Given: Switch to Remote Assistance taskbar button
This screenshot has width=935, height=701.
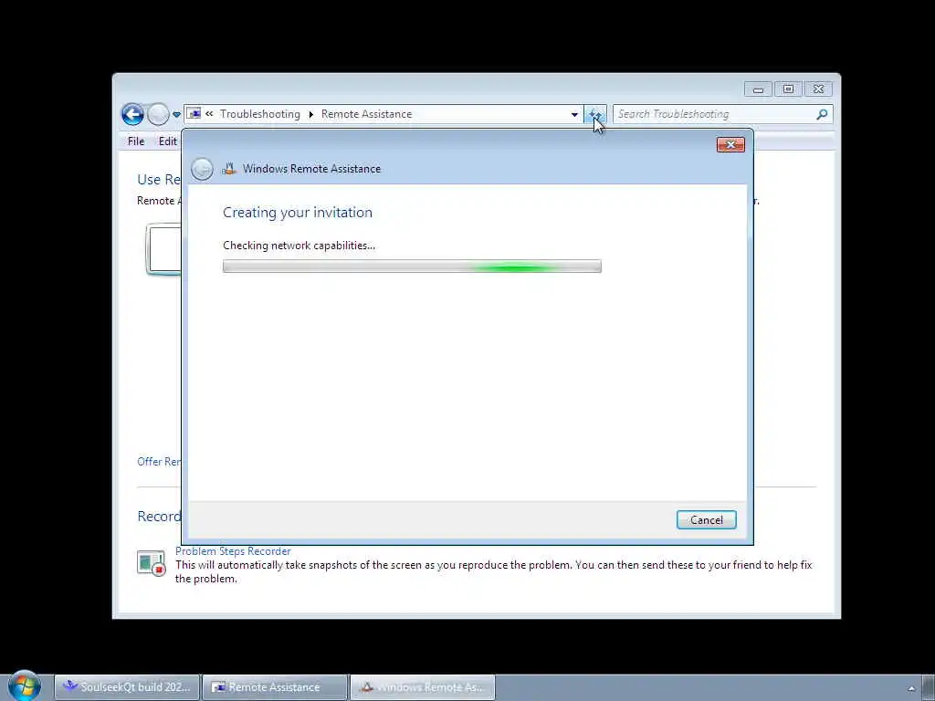Looking at the screenshot, I should 275,687.
